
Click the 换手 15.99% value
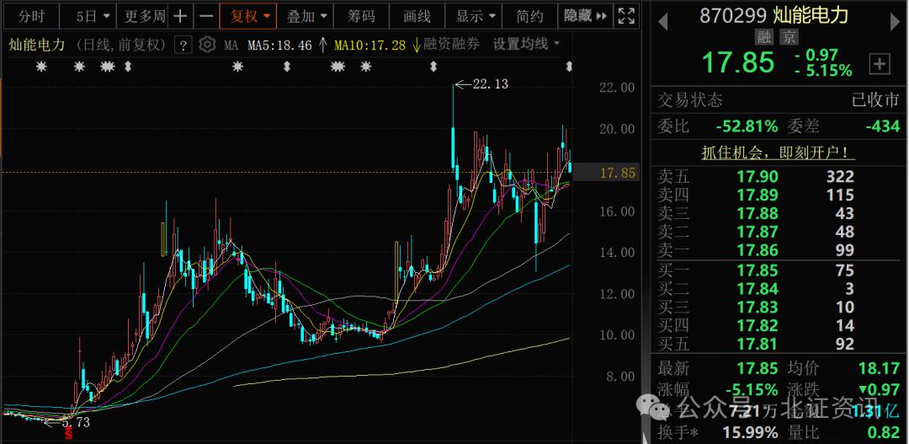coord(750,432)
